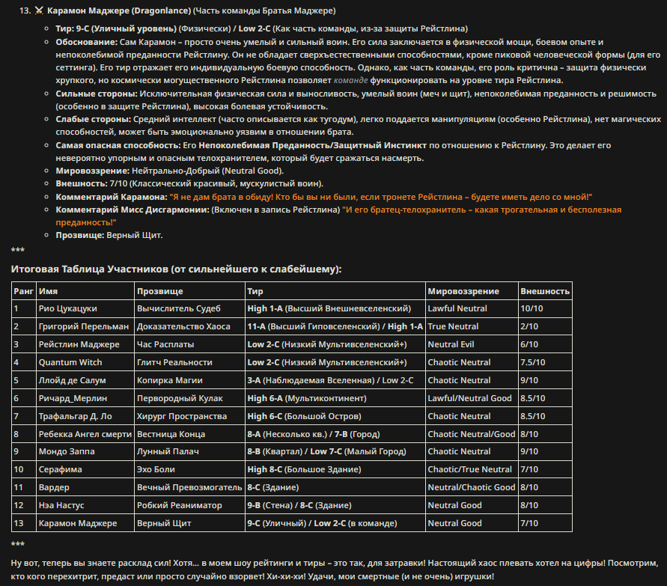This screenshot has width=667, height=586.
Task: Click the 'Эхо Боли' cell
Action: (x=189, y=469)
